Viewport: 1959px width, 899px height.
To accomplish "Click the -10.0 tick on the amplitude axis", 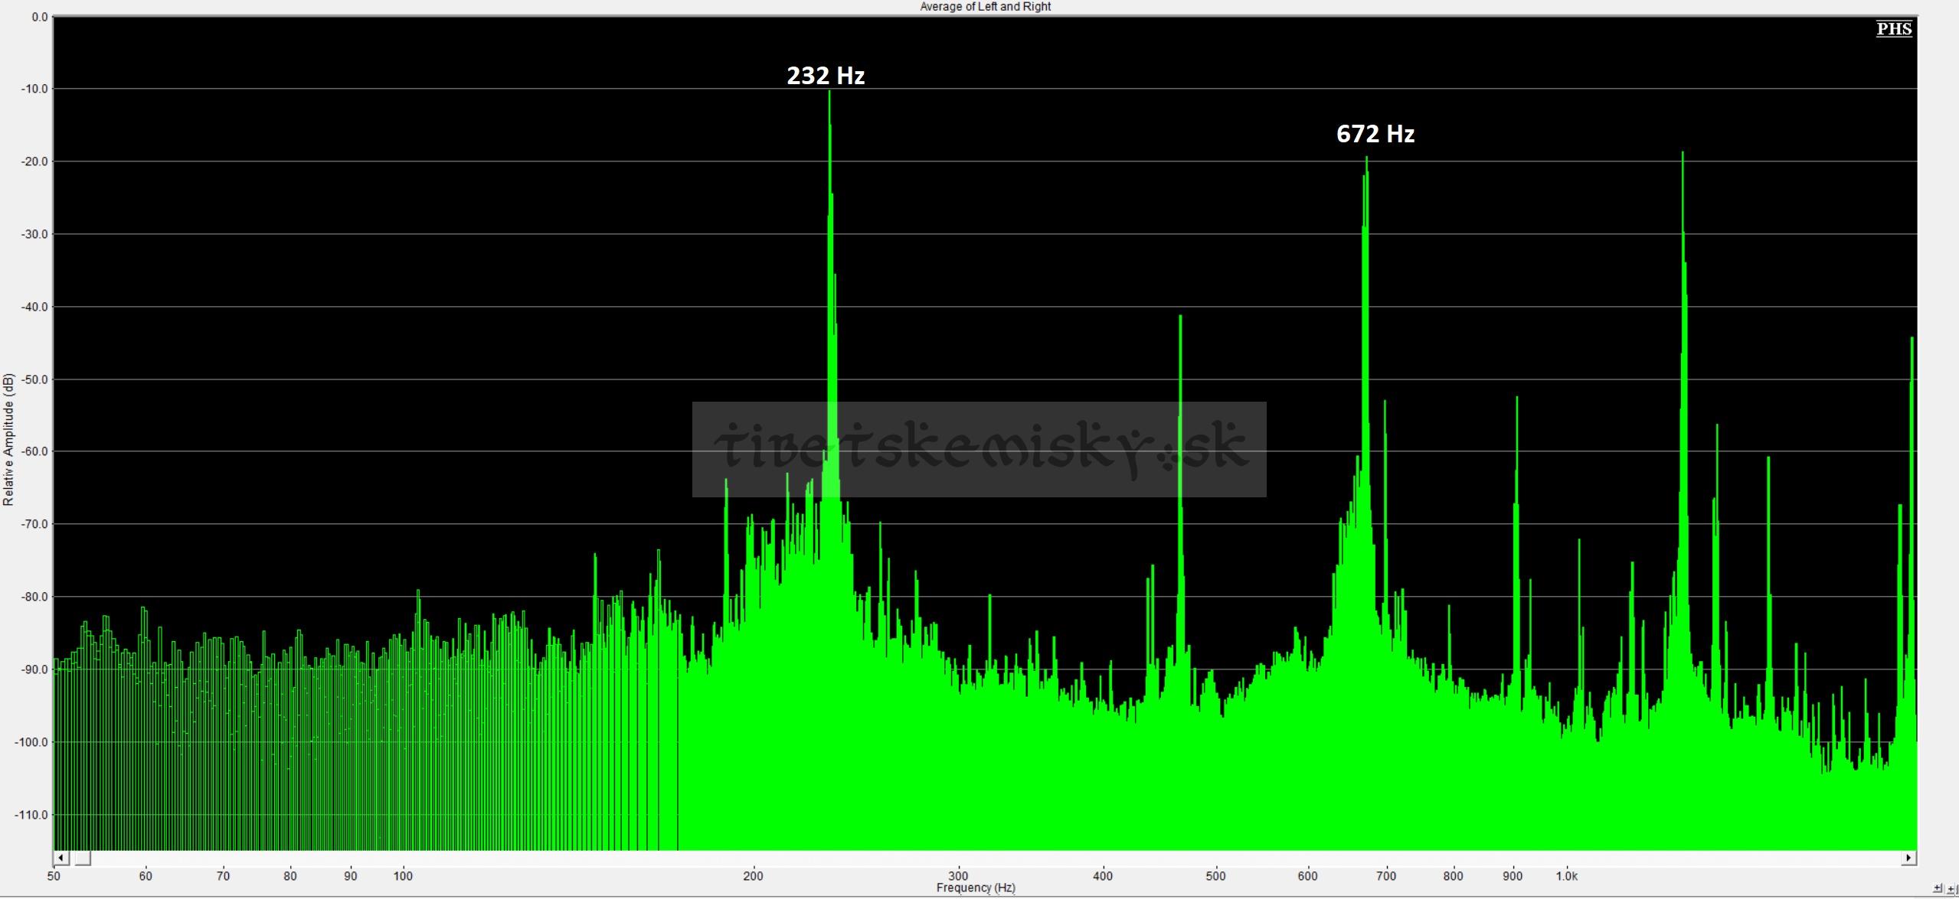I will pyautogui.click(x=34, y=89).
